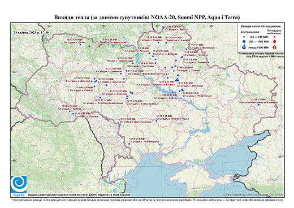Click the blue marker at Петрівка Перша
Screen dimensions: 294x208
[x=156, y=121]
